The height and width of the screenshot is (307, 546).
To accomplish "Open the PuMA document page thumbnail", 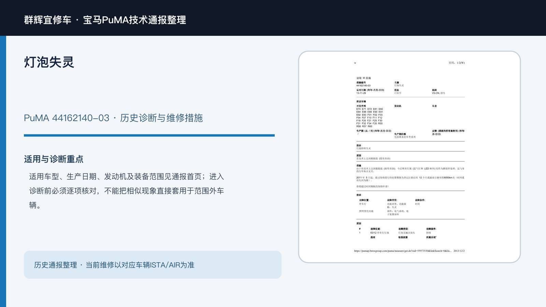I will (409, 157).
